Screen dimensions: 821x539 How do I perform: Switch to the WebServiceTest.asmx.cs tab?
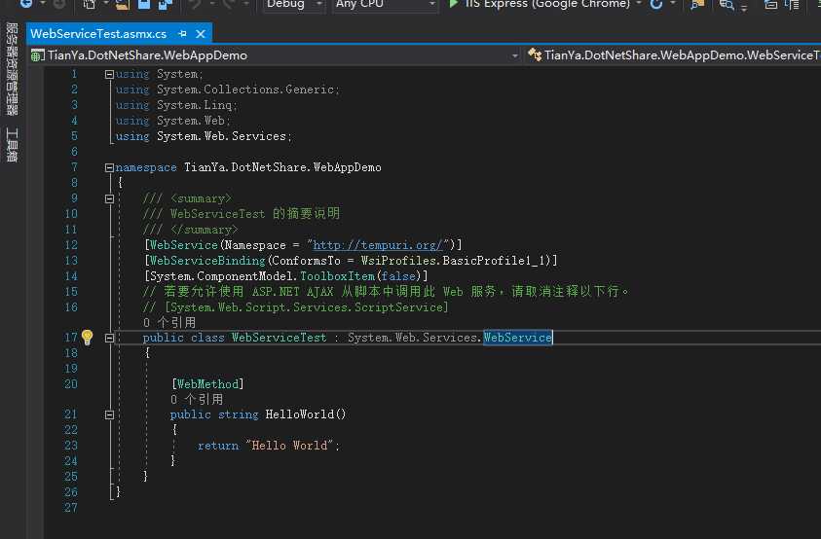pos(98,34)
